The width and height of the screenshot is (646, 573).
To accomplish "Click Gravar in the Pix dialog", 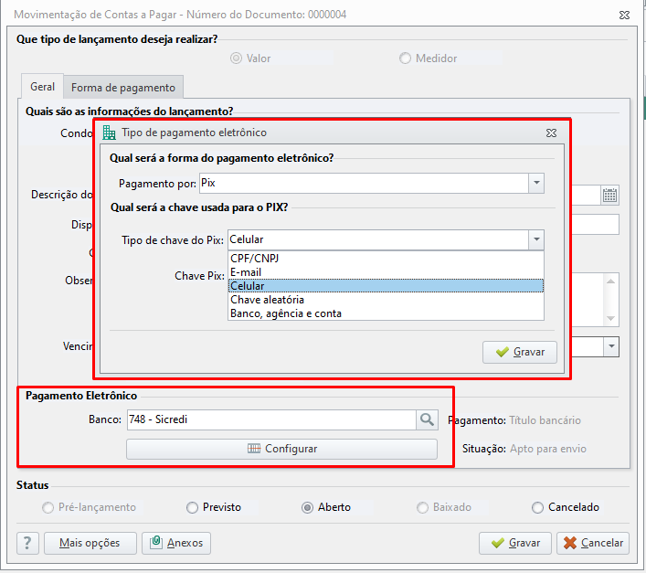I will pyautogui.click(x=520, y=352).
